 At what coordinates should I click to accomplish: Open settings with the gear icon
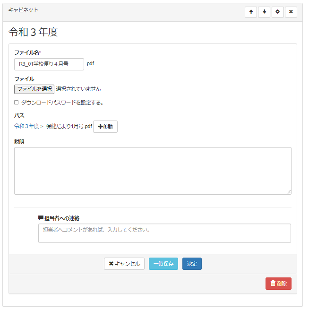[x=278, y=12]
